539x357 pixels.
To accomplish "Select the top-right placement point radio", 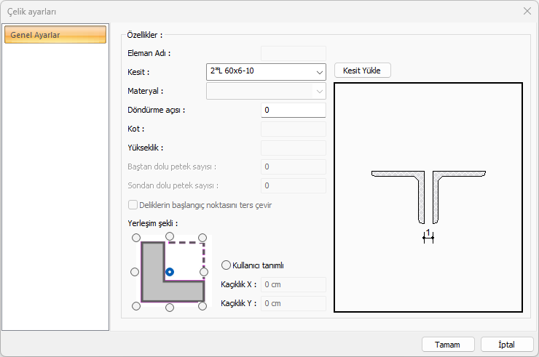I will (x=203, y=238).
